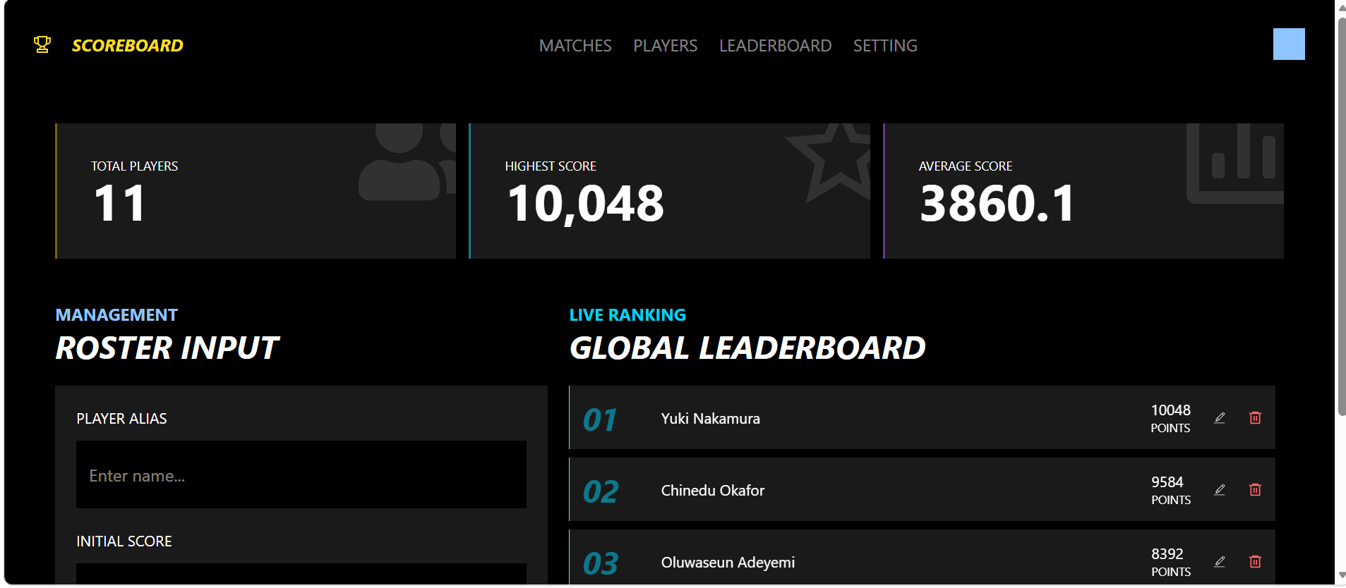Screen dimensions: 1346x588
Task: Delete Oluwaseun Adeyemi using trash icon
Action: [x=1255, y=562]
